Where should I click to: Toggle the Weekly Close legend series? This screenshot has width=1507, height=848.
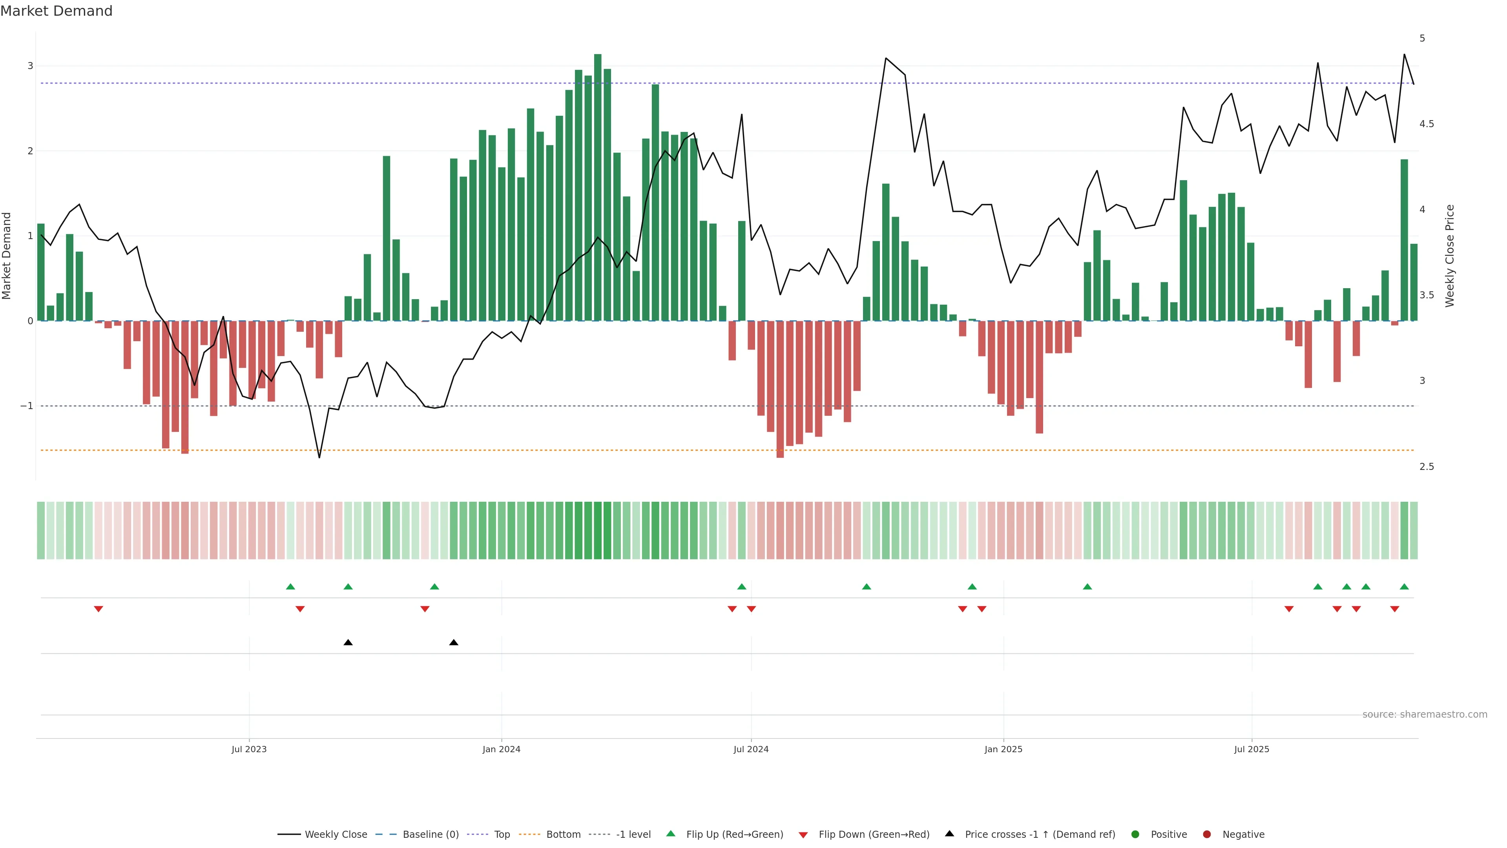(x=336, y=834)
